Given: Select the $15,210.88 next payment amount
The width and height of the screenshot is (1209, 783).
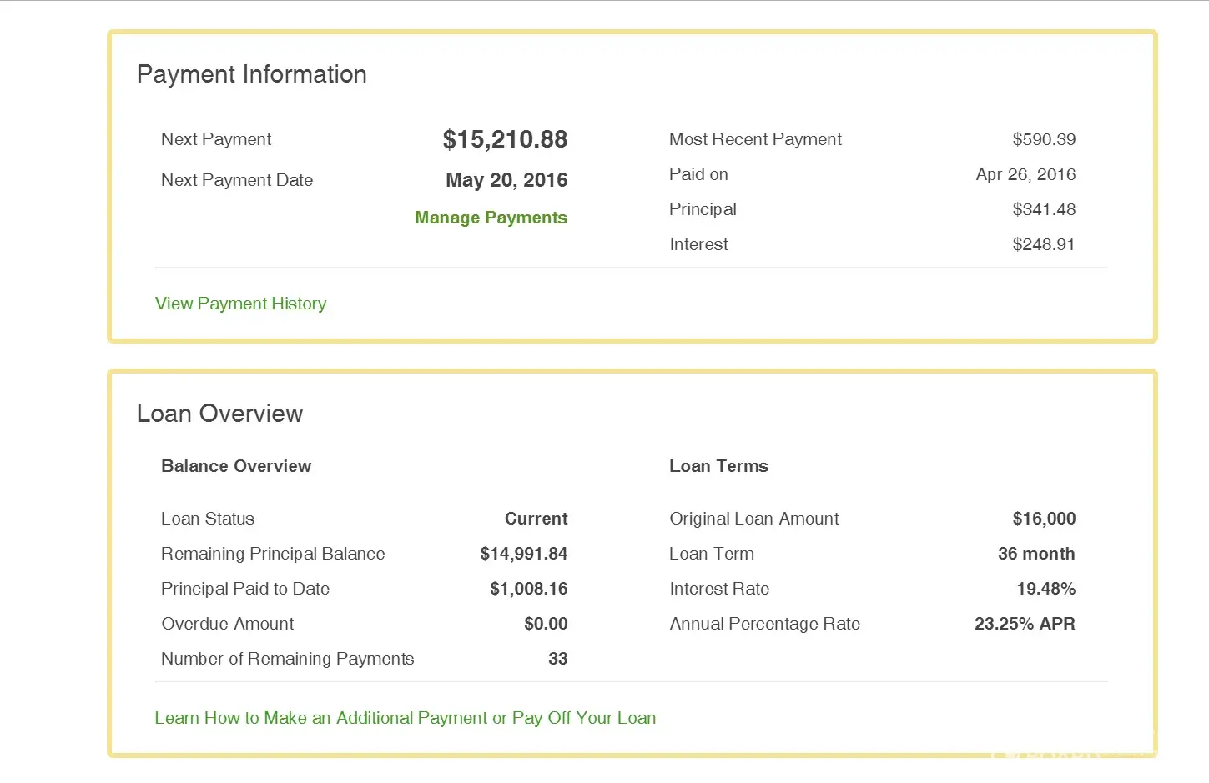Looking at the screenshot, I should pyautogui.click(x=505, y=139).
